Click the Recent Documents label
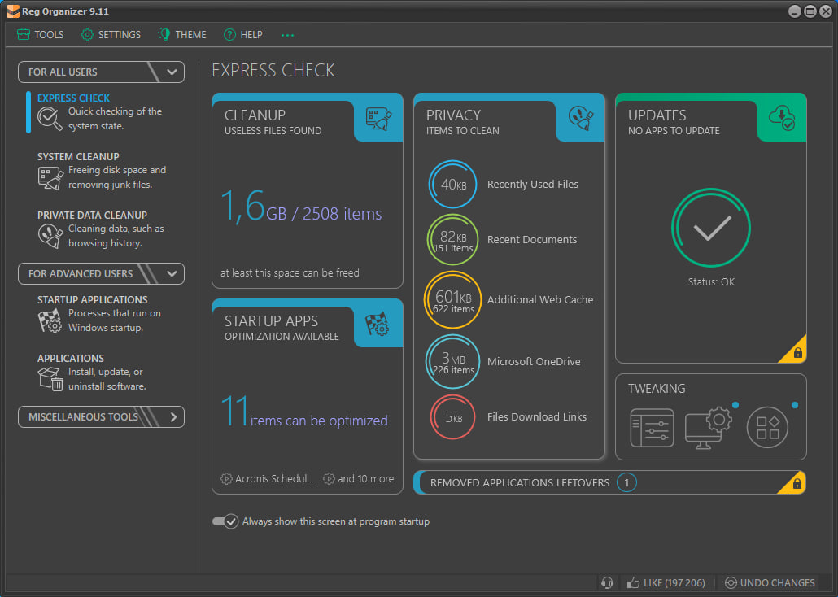The width and height of the screenshot is (838, 597). point(532,239)
